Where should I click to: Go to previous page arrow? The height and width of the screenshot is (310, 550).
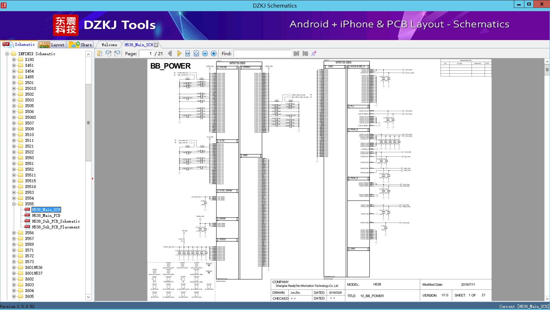(170, 53)
